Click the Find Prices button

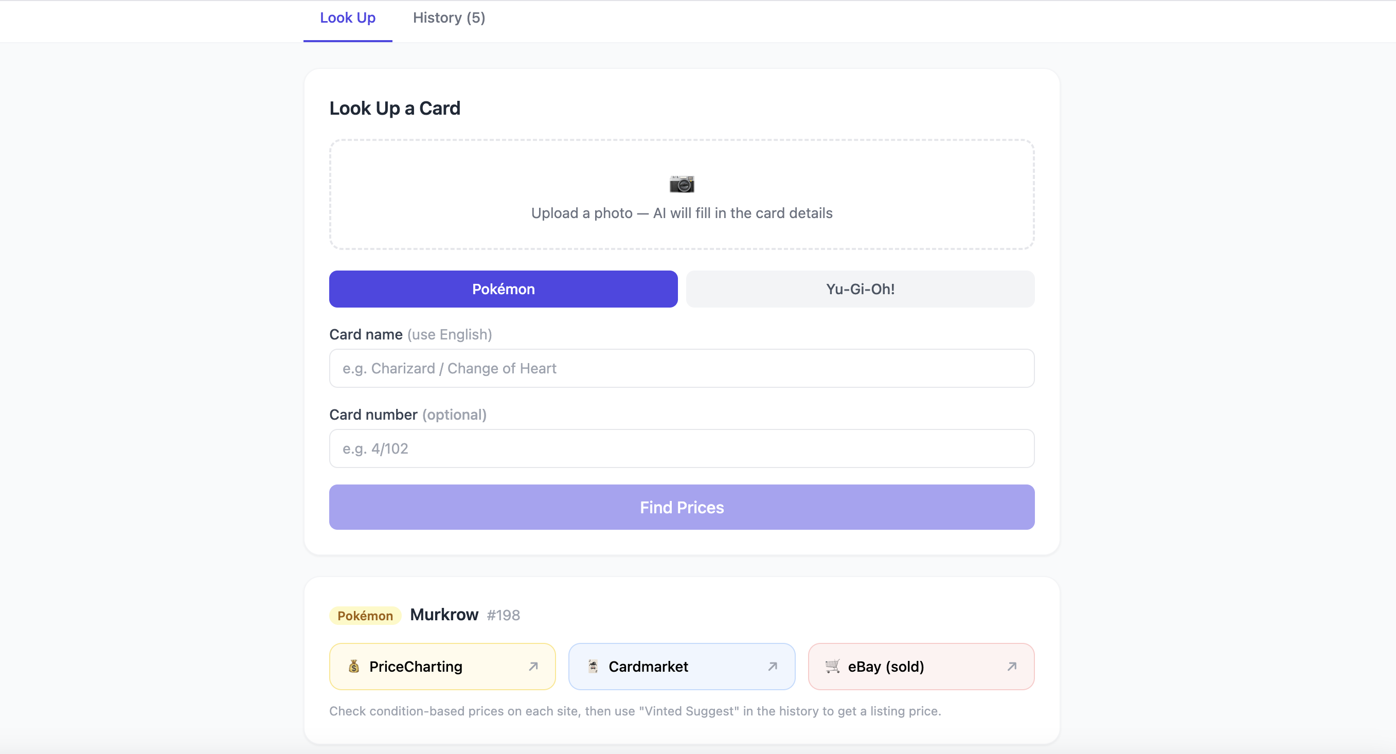(x=682, y=507)
